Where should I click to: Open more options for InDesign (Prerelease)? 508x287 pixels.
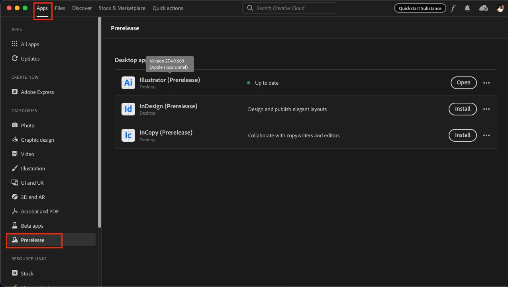tap(486, 109)
